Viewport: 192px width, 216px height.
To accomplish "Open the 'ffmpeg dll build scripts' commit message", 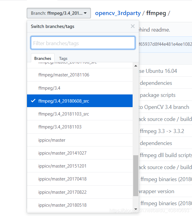I will [166, 155].
